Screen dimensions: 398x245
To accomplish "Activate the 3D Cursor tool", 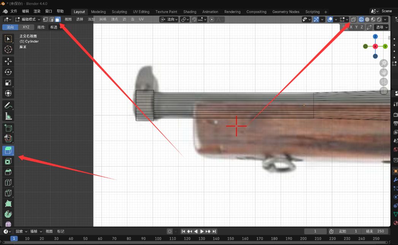I will pyautogui.click(x=8, y=49).
